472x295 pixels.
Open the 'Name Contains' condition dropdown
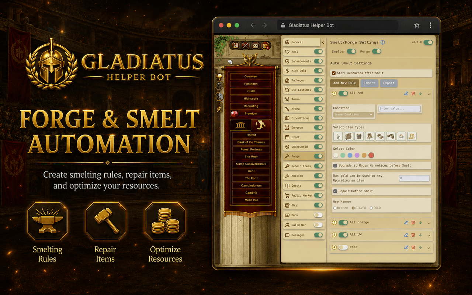(x=353, y=115)
